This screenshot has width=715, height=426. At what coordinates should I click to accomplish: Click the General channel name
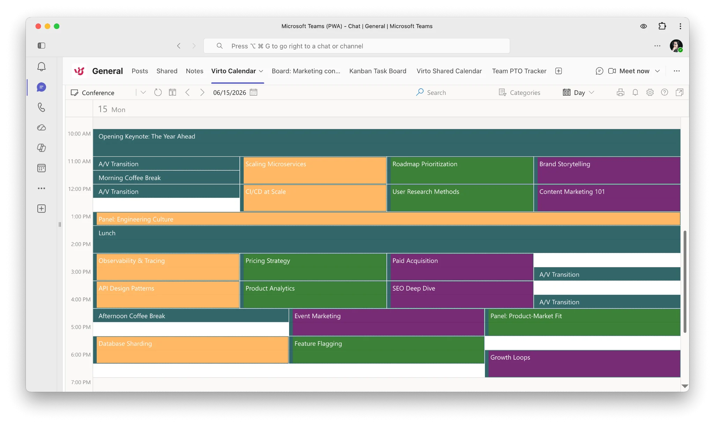tap(107, 71)
